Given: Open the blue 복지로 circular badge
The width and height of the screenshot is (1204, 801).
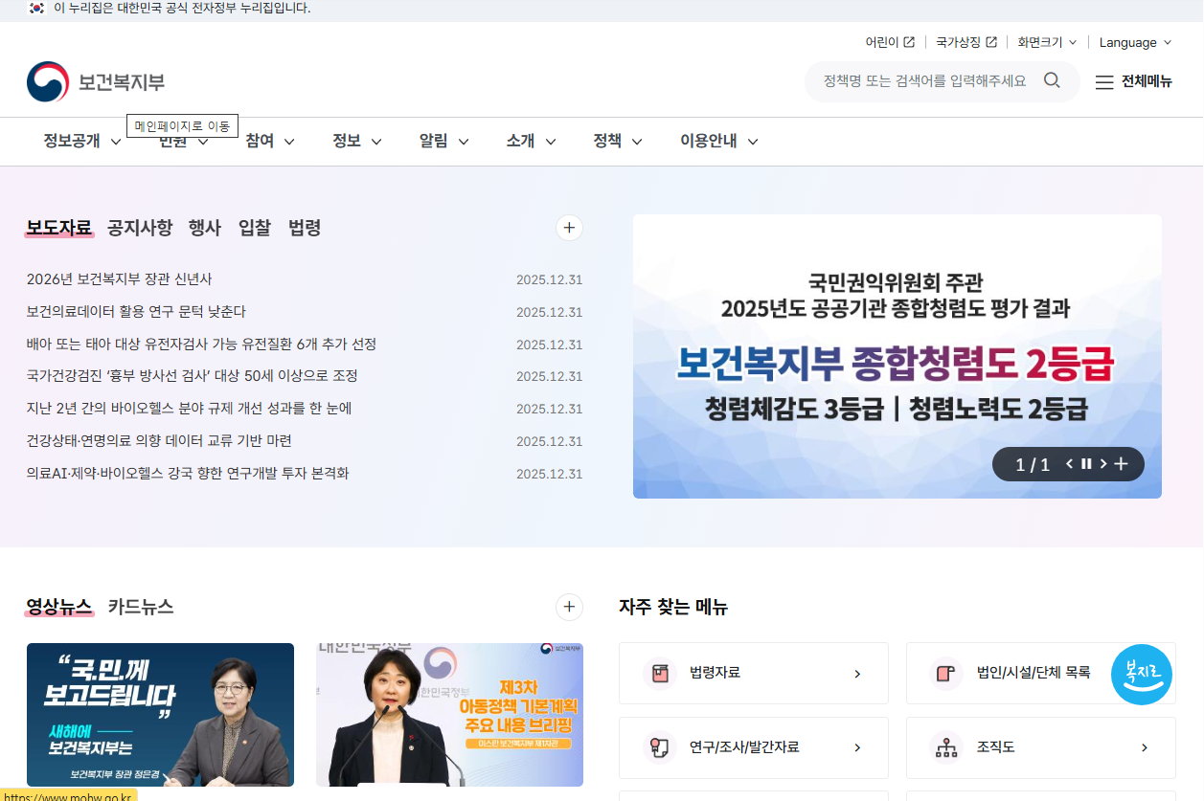Looking at the screenshot, I should click(x=1141, y=675).
